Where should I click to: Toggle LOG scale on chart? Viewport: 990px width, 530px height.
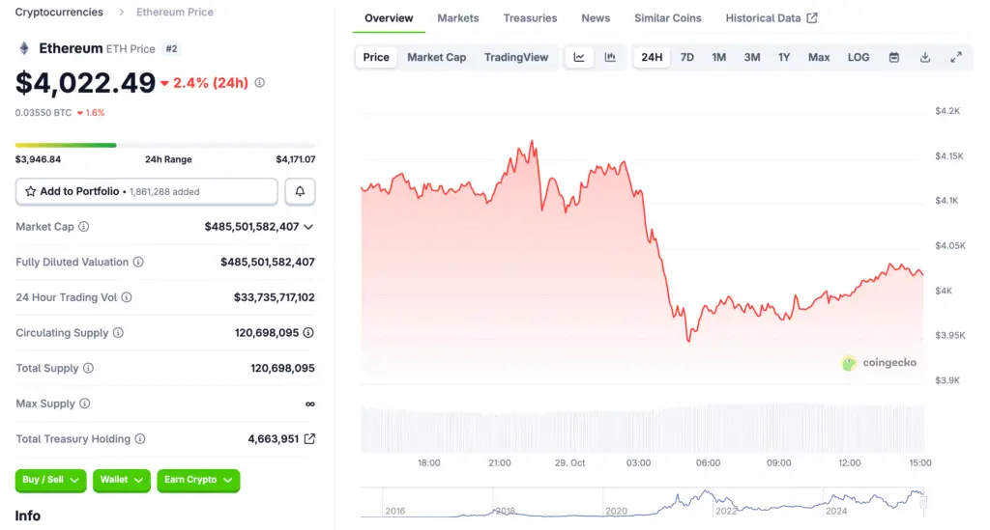[x=859, y=57]
